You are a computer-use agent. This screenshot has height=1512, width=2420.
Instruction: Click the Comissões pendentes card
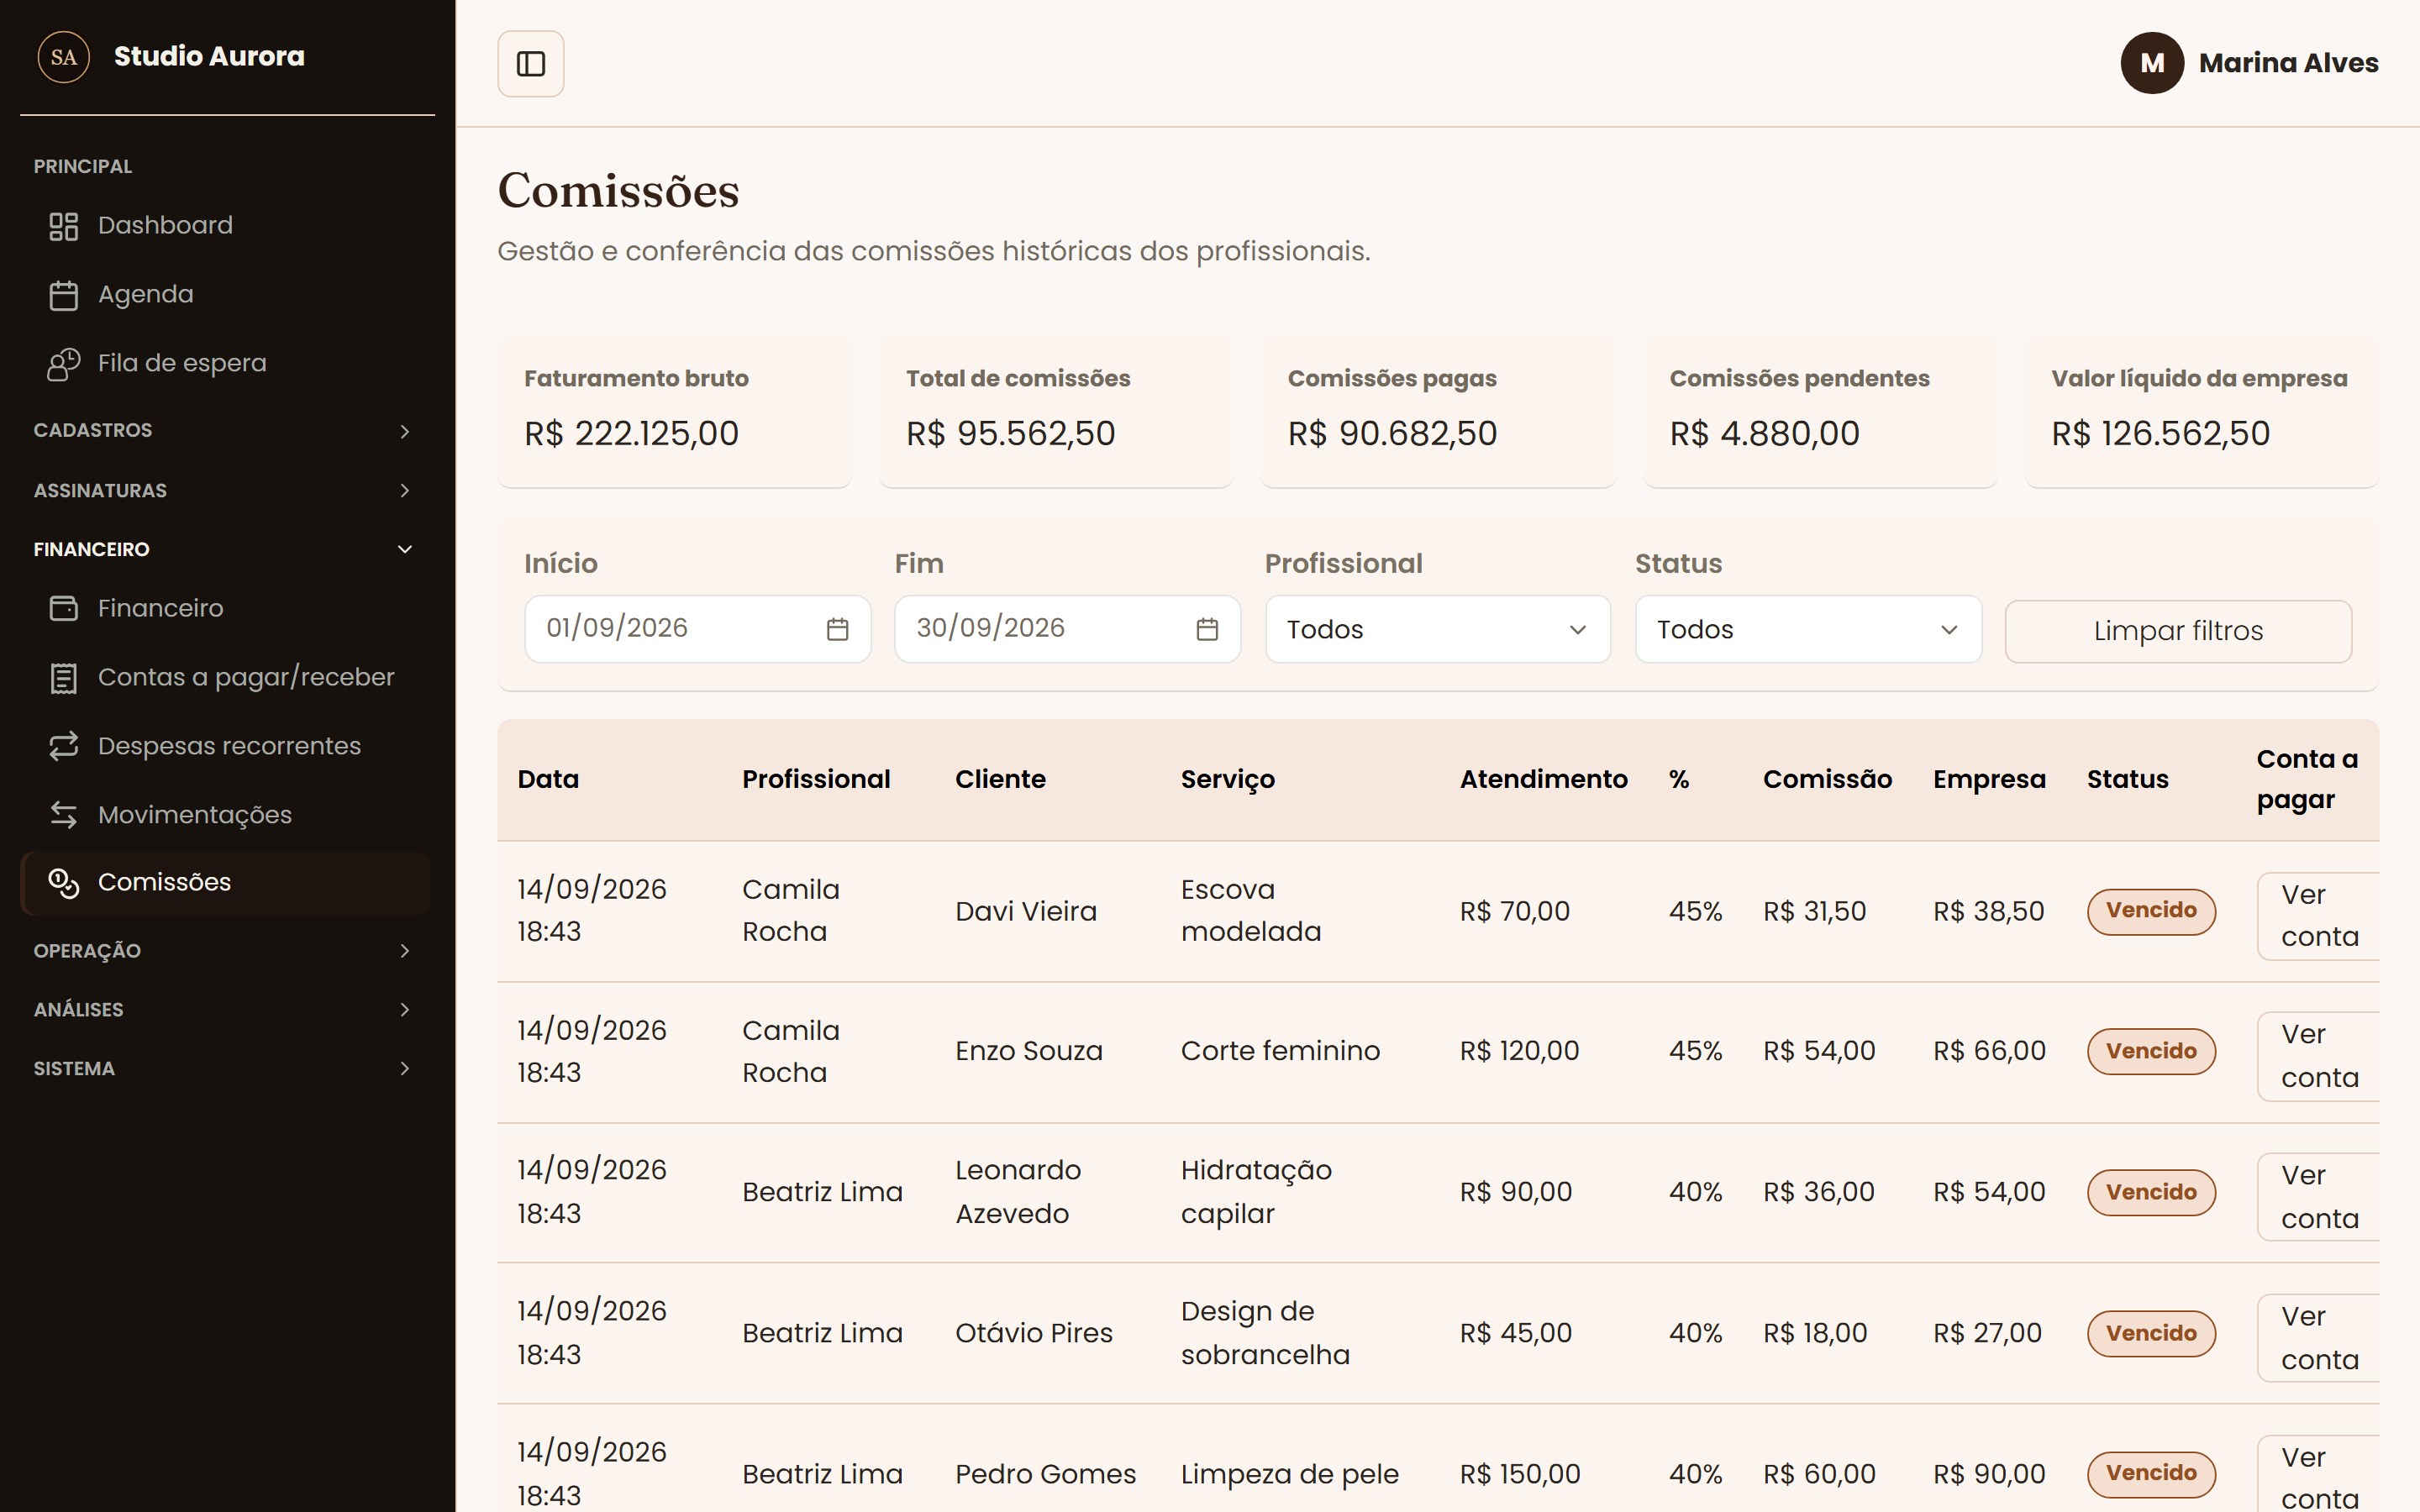1820,412
